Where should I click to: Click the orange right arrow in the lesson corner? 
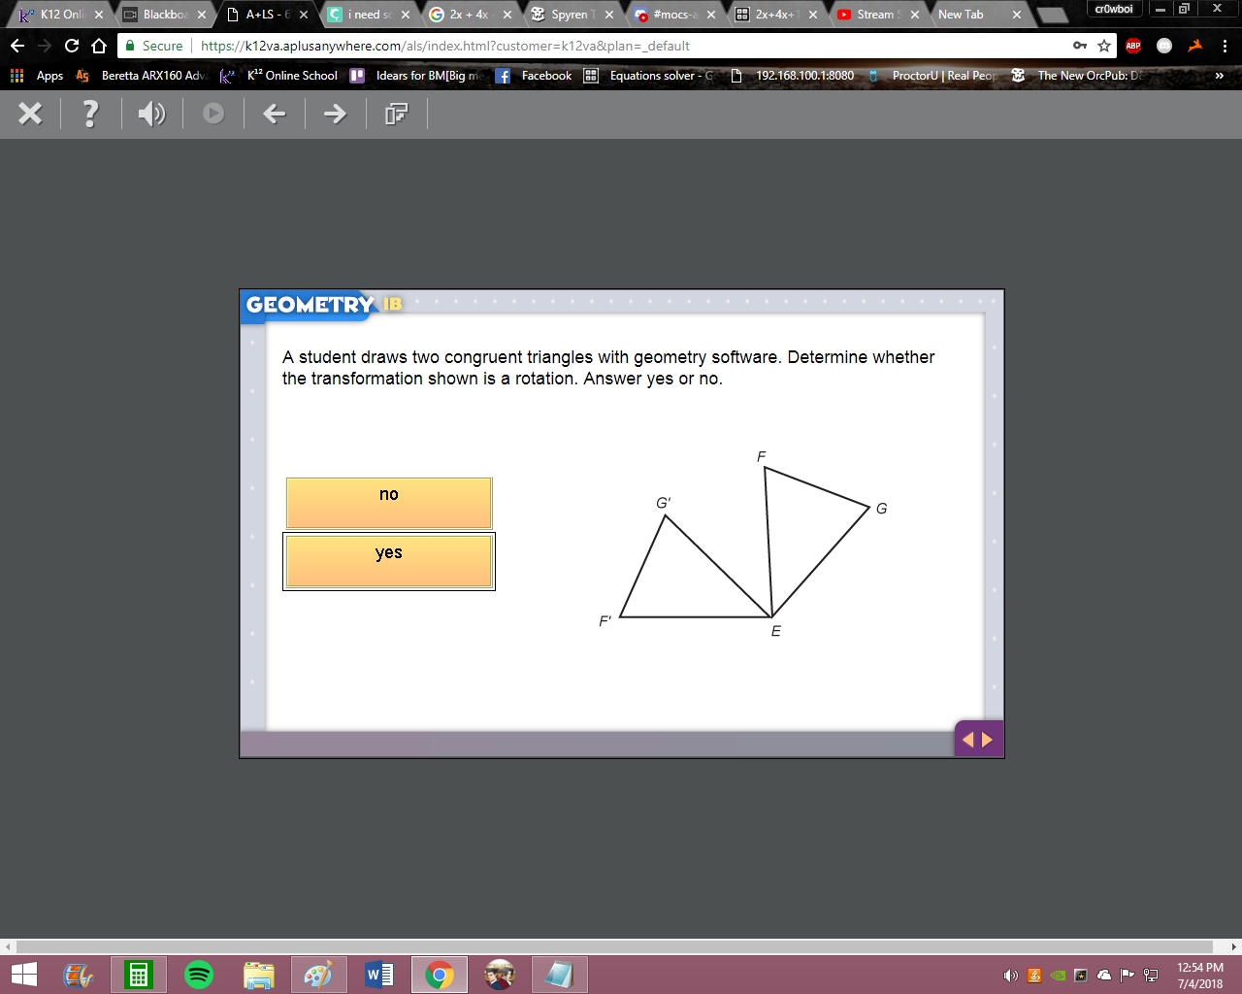[x=987, y=740]
